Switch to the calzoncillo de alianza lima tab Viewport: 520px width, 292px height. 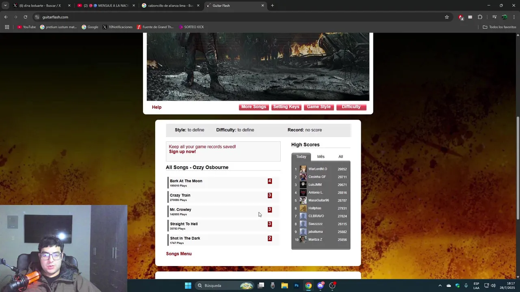click(171, 6)
